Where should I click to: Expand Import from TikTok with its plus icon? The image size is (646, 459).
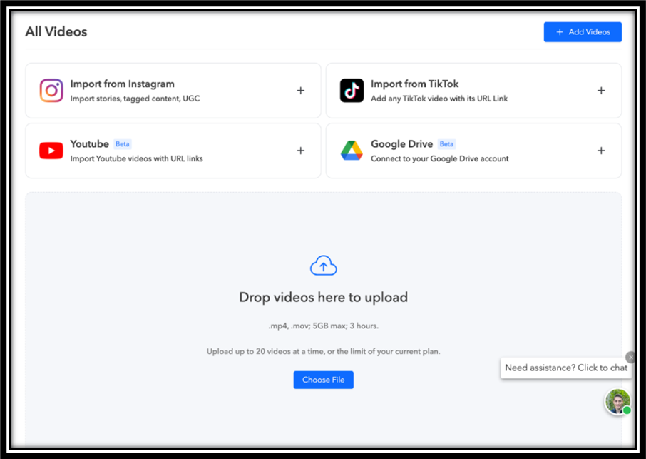(x=601, y=91)
